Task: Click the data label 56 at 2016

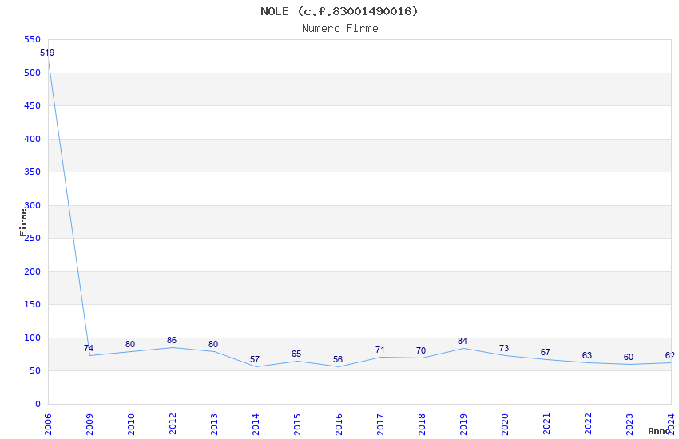Action: pyautogui.click(x=338, y=359)
